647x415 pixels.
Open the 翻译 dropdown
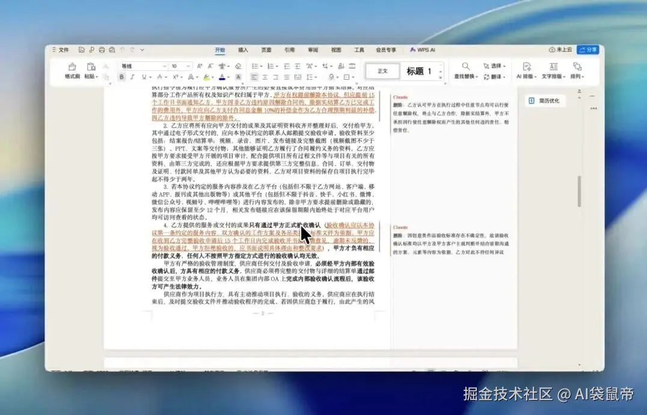point(494,77)
